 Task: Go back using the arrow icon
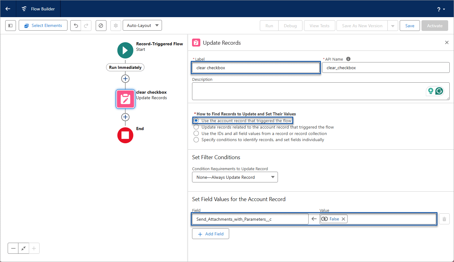pos(8,9)
